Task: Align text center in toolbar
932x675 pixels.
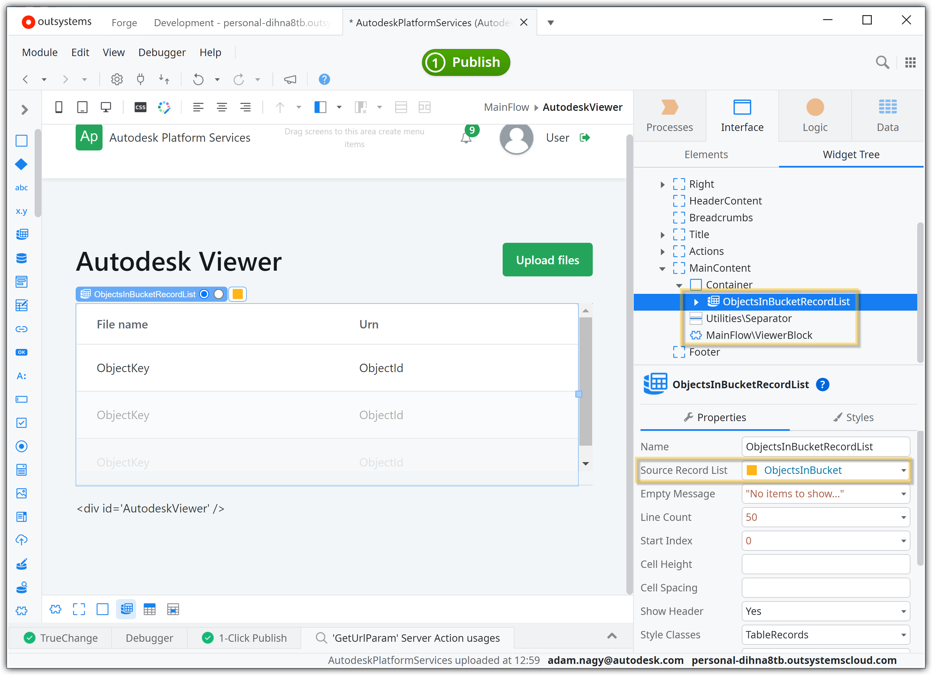Action: (x=222, y=107)
